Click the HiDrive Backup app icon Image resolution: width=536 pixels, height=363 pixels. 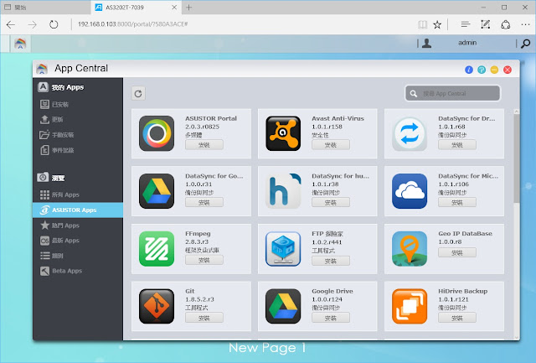point(410,306)
